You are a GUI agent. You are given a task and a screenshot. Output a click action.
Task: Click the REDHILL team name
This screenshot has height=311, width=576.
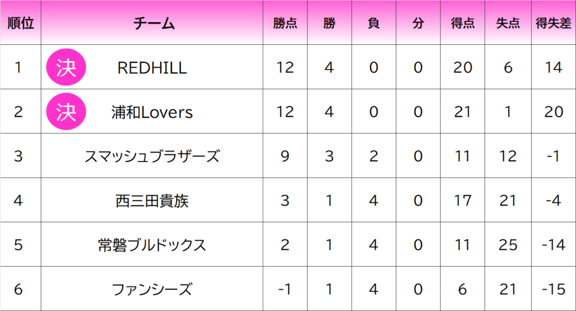click(x=152, y=67)
